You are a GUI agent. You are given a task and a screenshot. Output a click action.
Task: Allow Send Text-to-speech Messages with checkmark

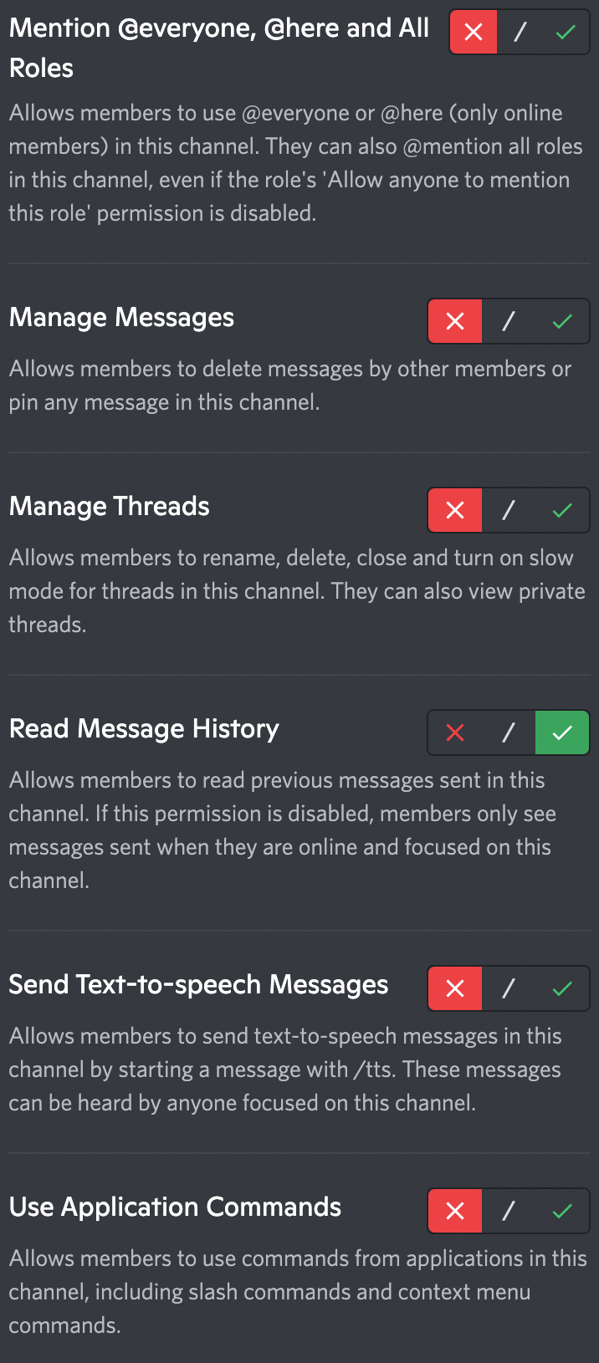click(562, 988)
